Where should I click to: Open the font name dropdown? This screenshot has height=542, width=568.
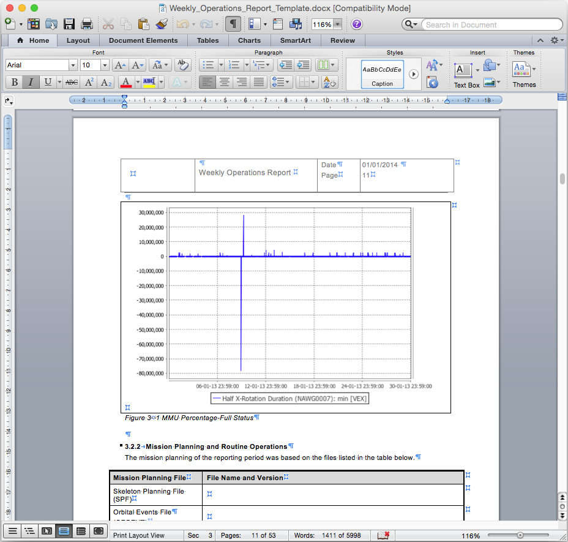[73, 65]
